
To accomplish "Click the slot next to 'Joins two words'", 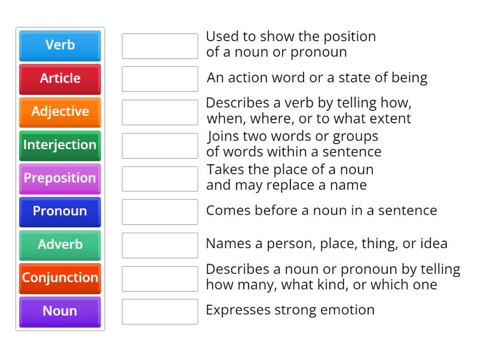I will coord(159,146).
